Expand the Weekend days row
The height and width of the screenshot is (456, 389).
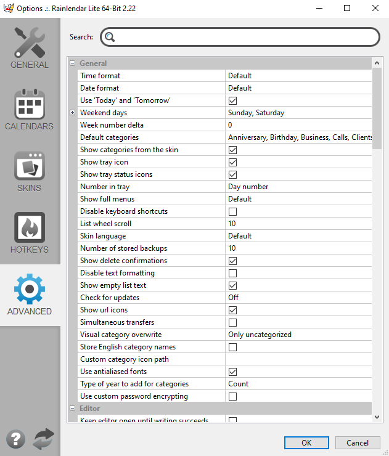coord(73,113)
